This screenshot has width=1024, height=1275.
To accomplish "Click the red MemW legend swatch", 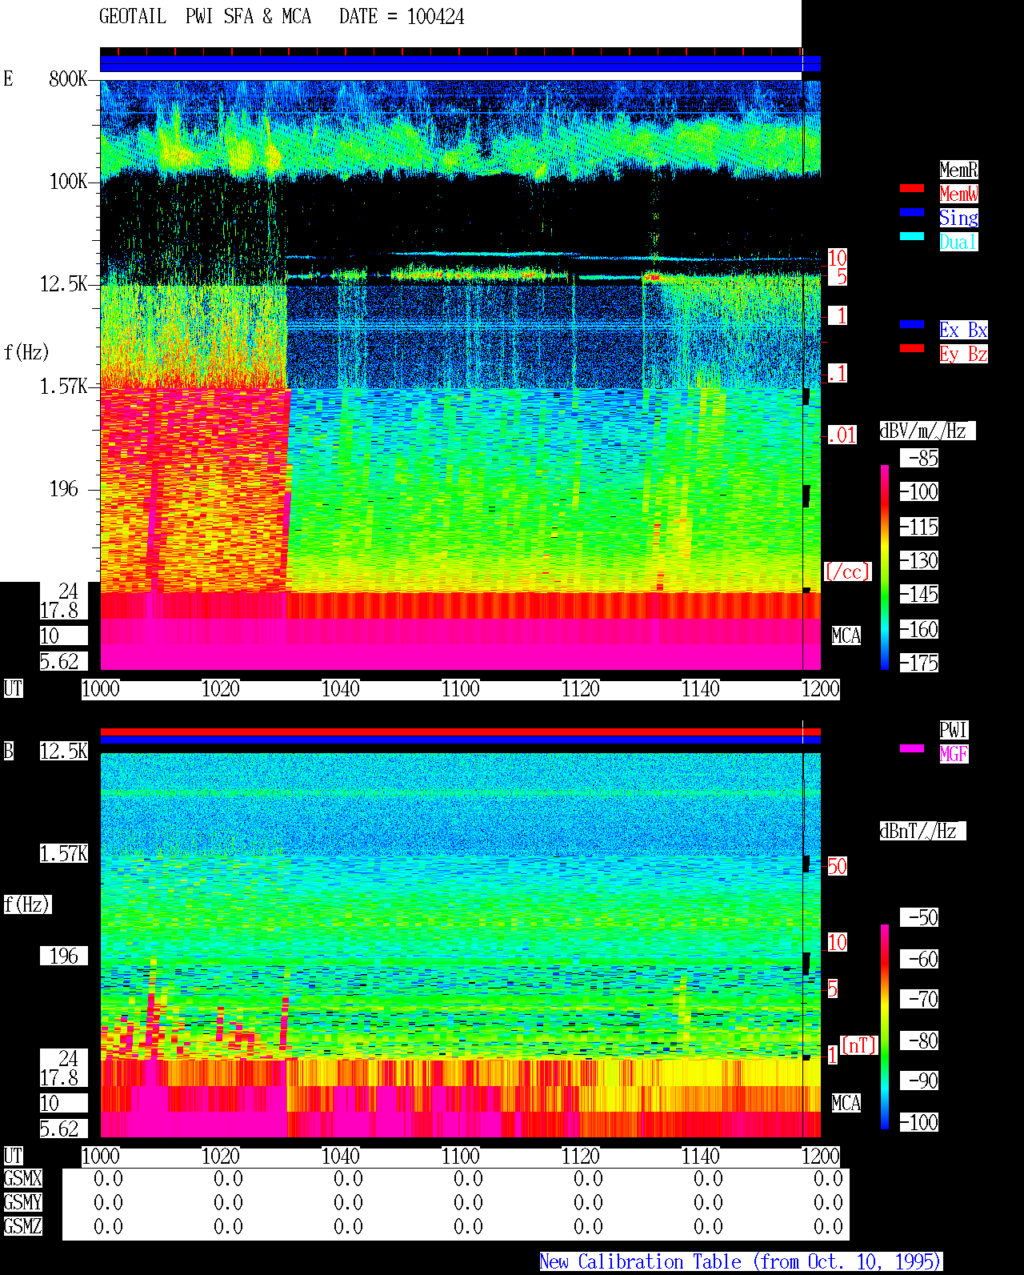I will click(x=912, y=188).
